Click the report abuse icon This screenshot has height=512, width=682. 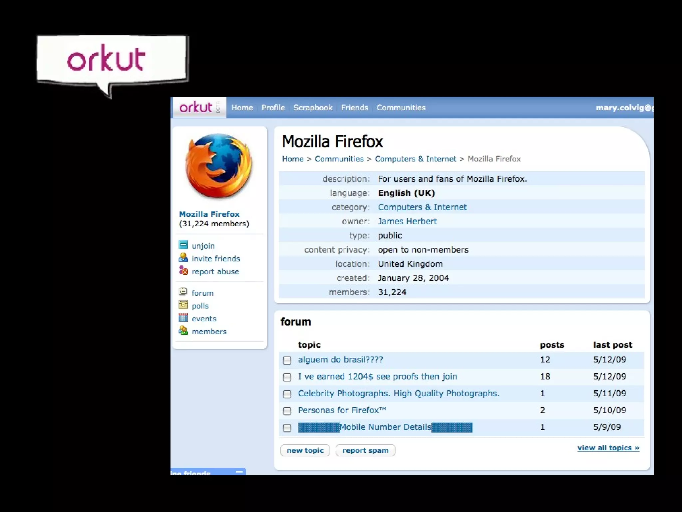183,270
